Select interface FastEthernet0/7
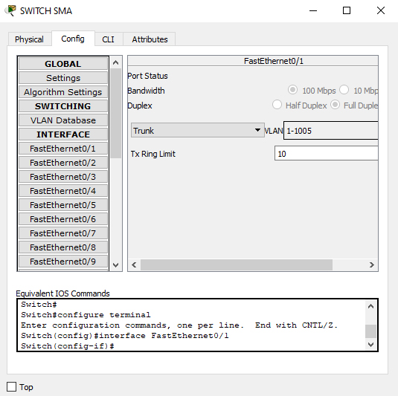Image resolution: width=398 pixels, height=396 pixels. pos(63,233)
